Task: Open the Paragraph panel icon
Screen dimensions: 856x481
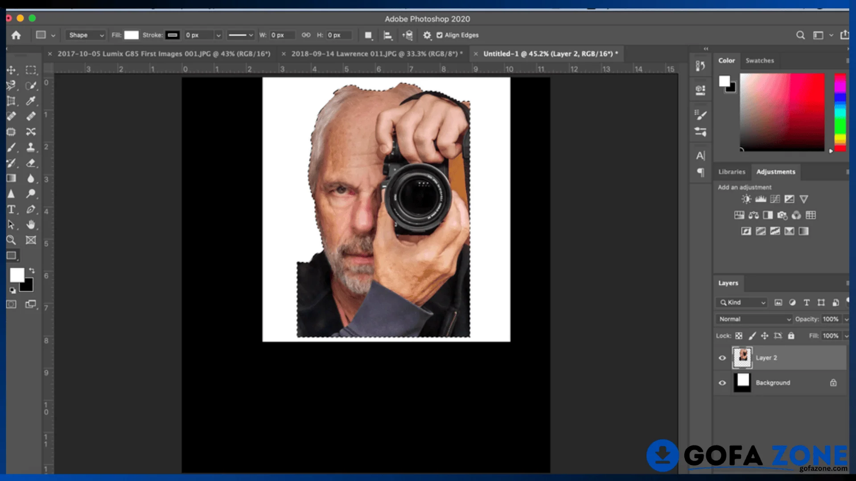Action: pos(700,172)
